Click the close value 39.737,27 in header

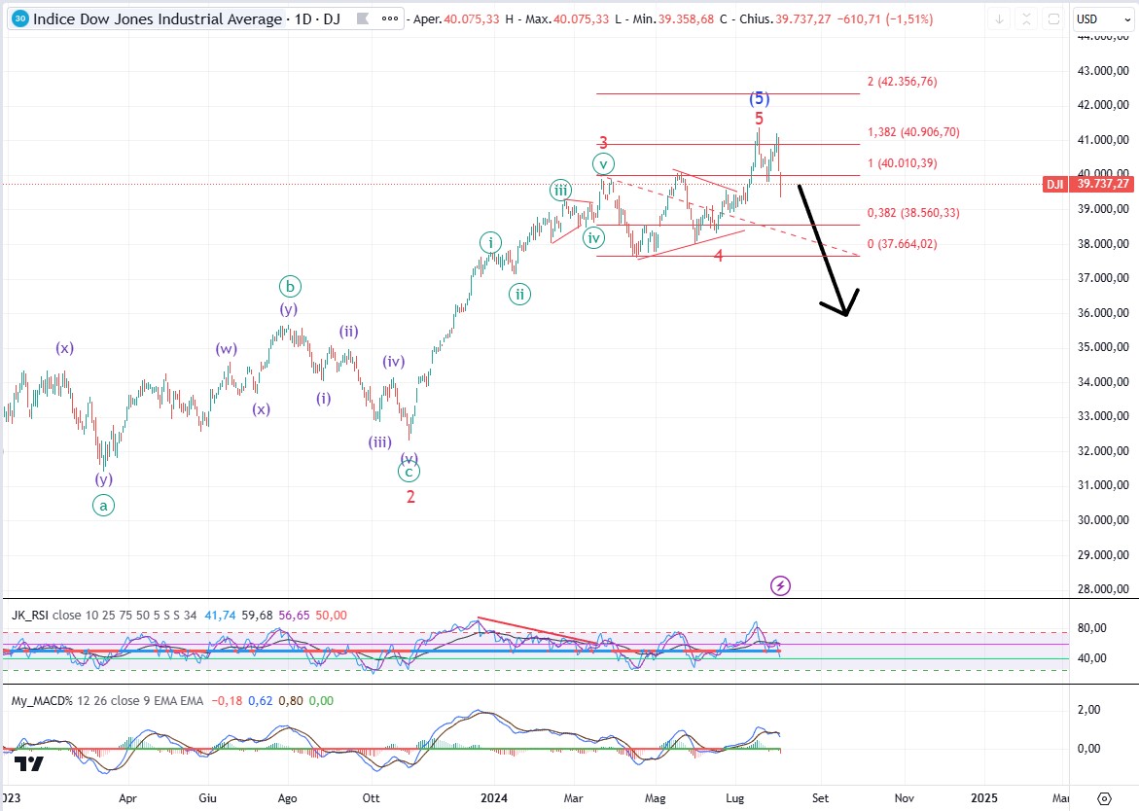[x=803, y=18]
